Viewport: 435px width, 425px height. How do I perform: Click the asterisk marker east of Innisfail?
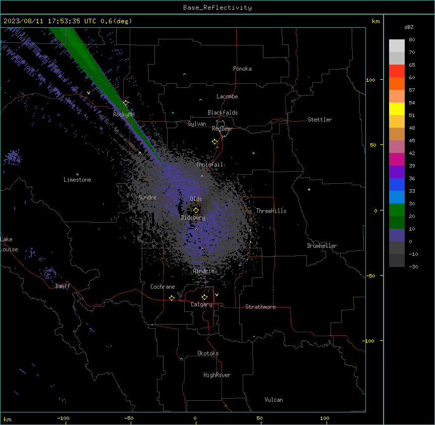pyautogui.click(x=253, y=153)
